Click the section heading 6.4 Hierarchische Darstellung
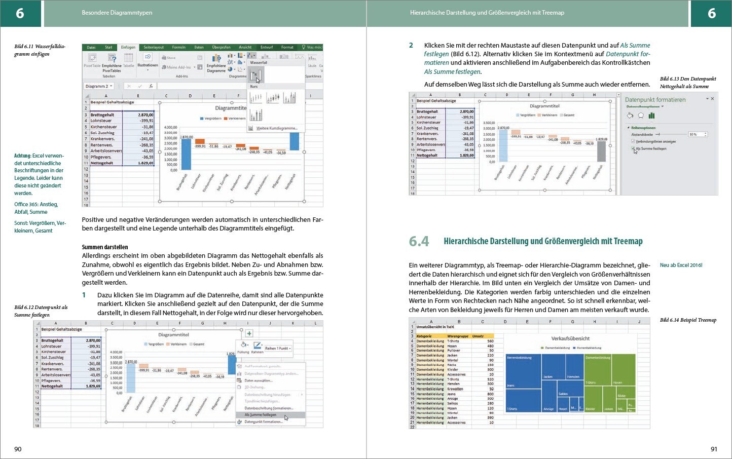Image resolution: width=732 pixels, height=459 pixels. [x=526, y=241]
